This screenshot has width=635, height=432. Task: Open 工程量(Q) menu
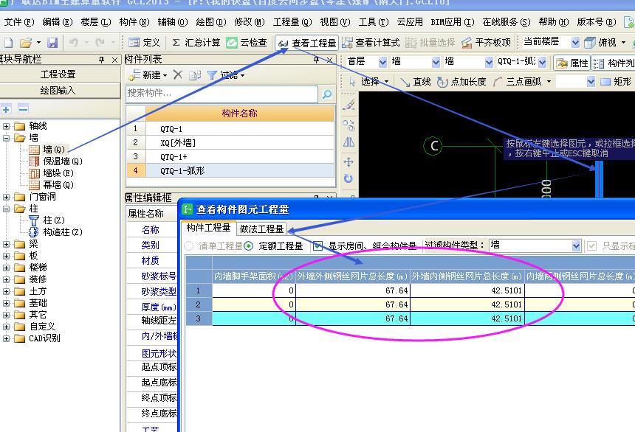[x=292, y=22]
